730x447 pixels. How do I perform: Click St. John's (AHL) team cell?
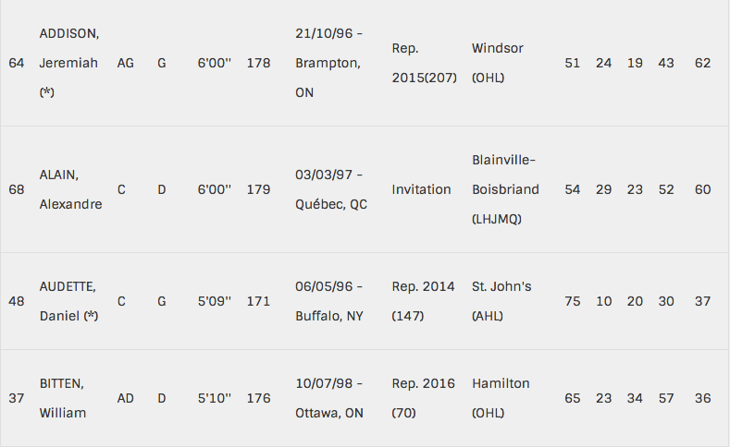point(501,301)
